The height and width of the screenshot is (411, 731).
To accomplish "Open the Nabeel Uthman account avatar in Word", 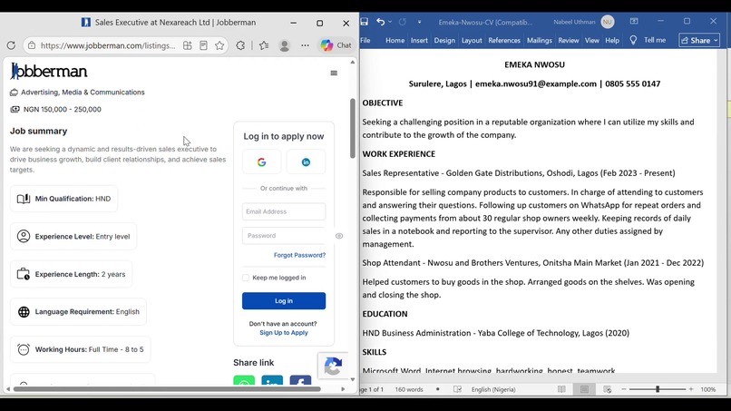I will click(x=608, y=22).
